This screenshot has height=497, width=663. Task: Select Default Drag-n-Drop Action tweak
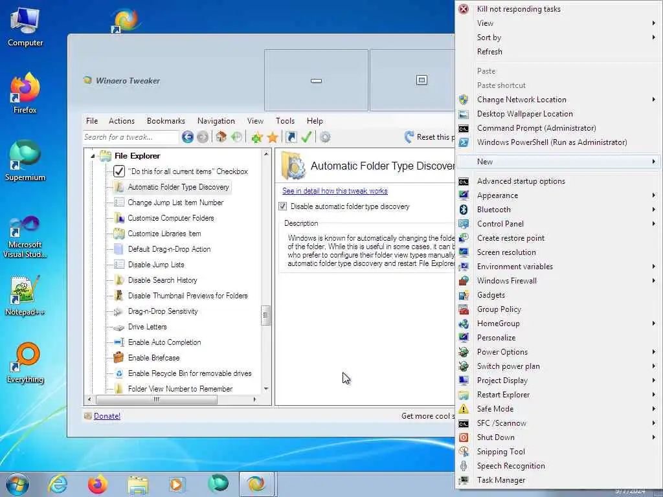pos(169,249)
